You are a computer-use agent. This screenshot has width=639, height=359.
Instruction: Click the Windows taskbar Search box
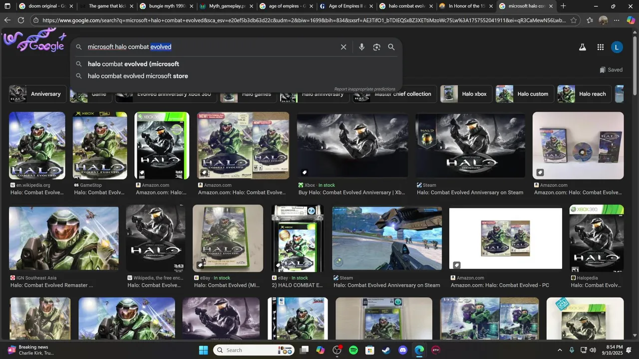click(x=254, y=350)
